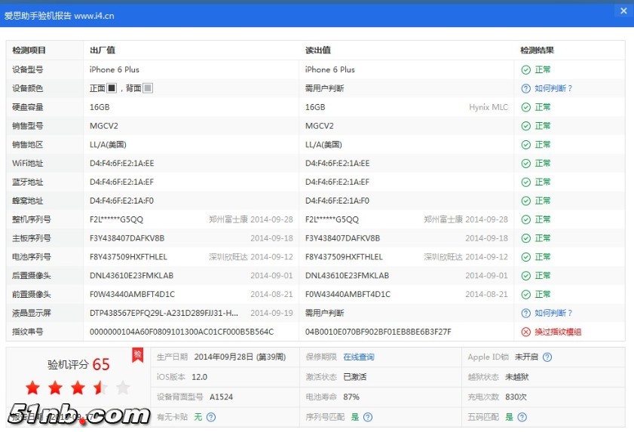Close the 爱思助手验机报告 window
Screen dimensions: 634x432
[623, 11]
